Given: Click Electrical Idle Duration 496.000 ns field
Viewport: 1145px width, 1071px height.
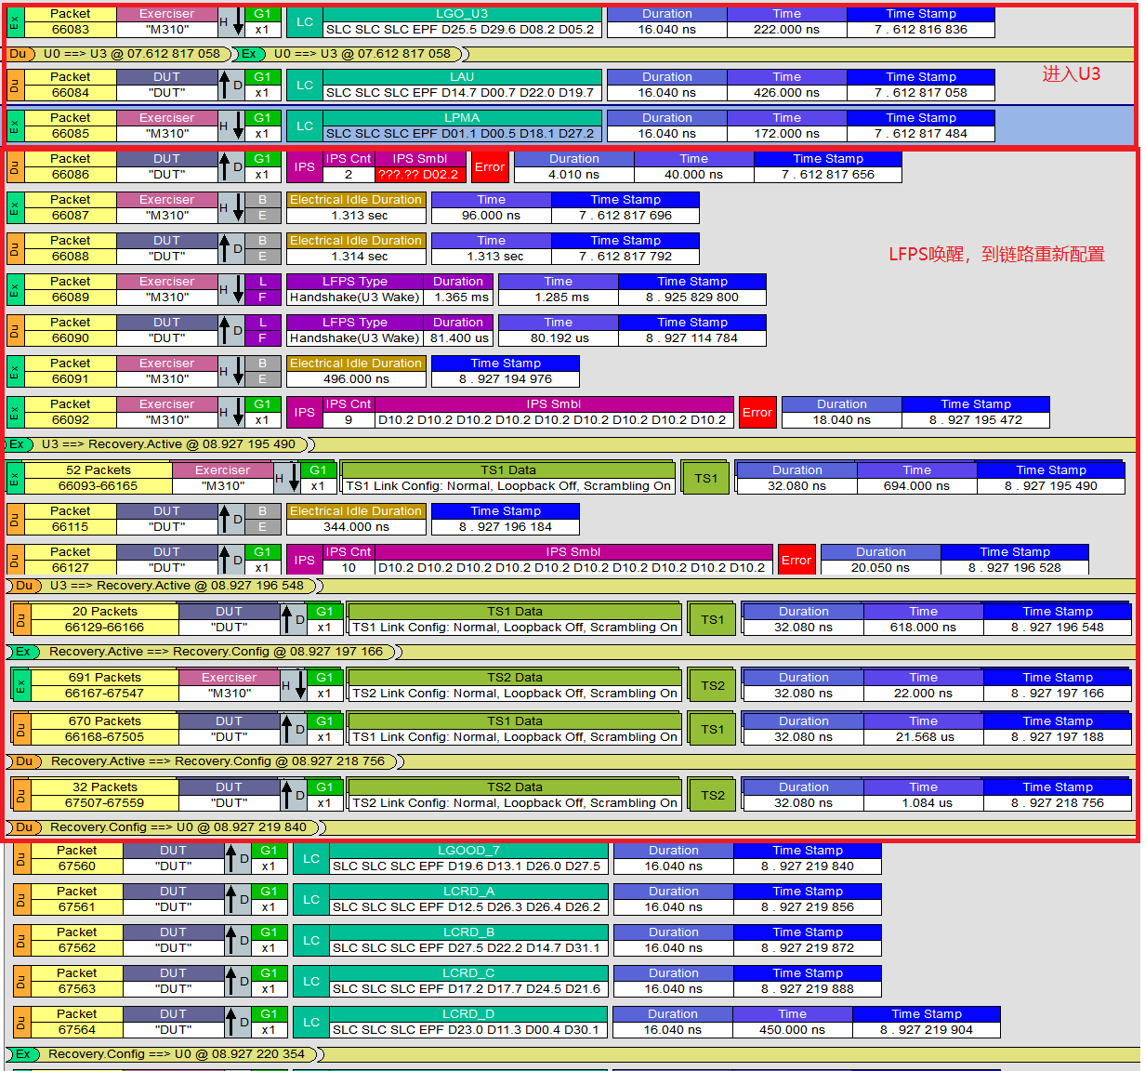Looking at the screenshot, I should point(356,372).
